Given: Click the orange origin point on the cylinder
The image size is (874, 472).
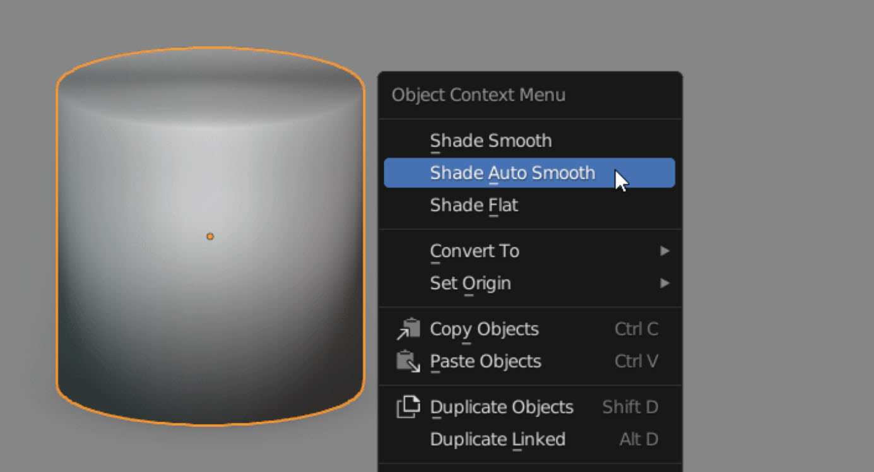Looking at the screenshot, I should 210,237.
